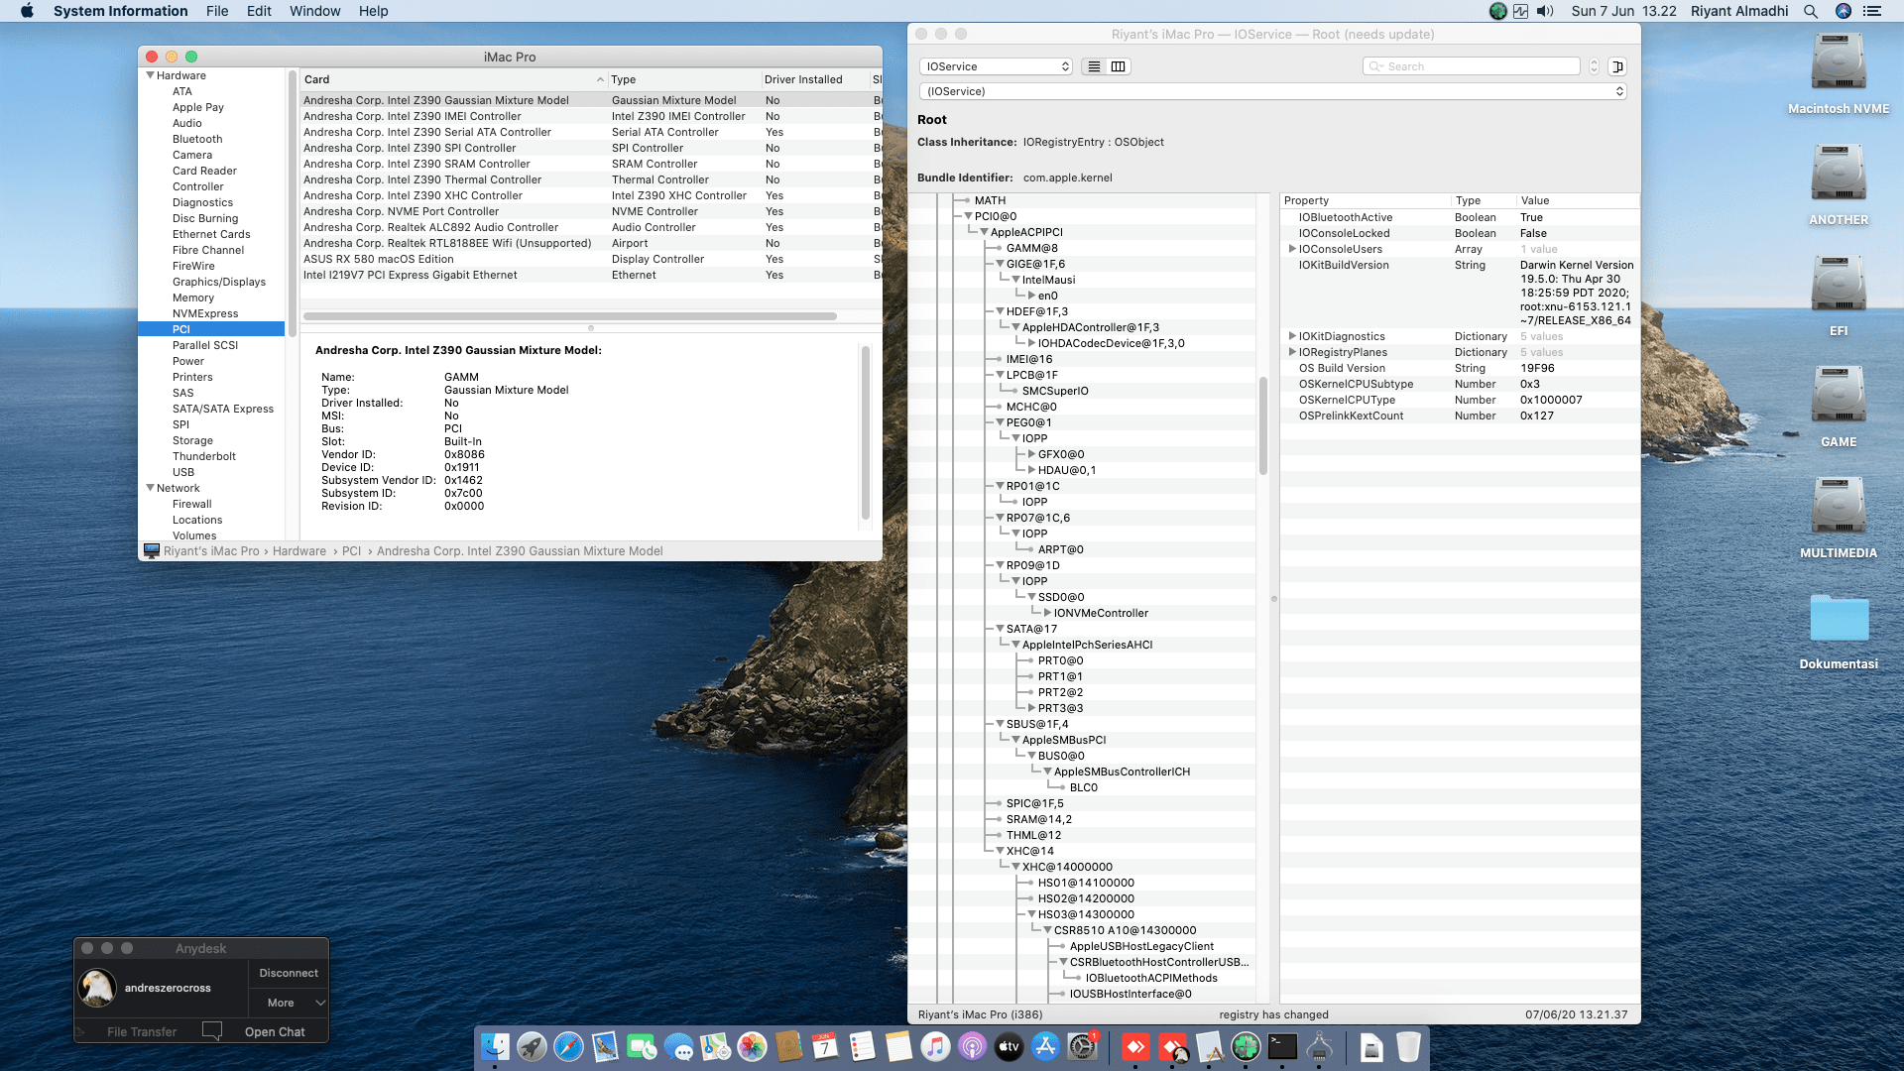Open Messages from the Dock
This screenshot has height=1071, width=1904.
coord(678,1046)
